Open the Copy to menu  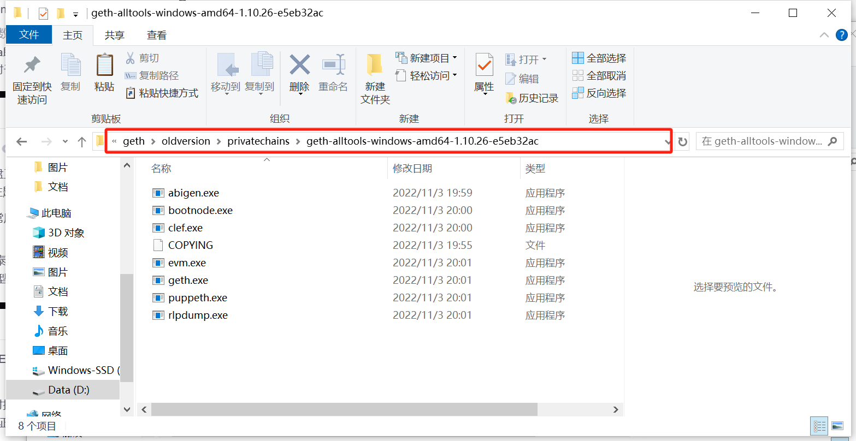tap(259, 74)
